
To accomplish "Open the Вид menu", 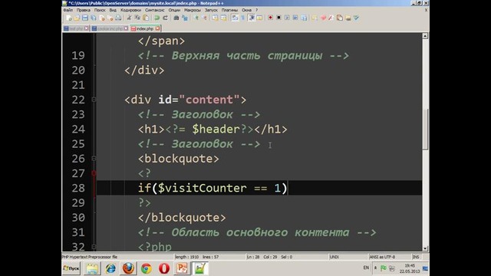I will pos(113,10).
